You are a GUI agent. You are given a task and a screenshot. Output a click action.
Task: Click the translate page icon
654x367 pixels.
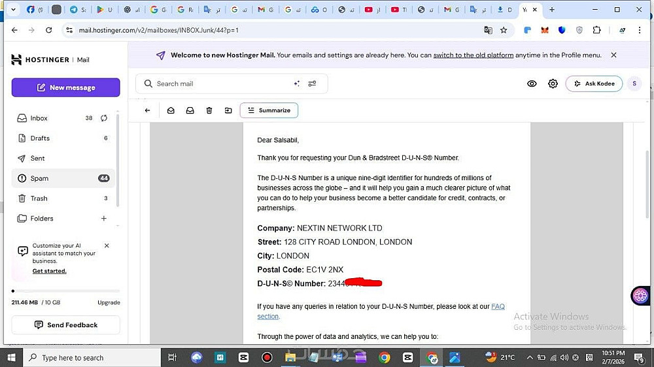point(488,30)
